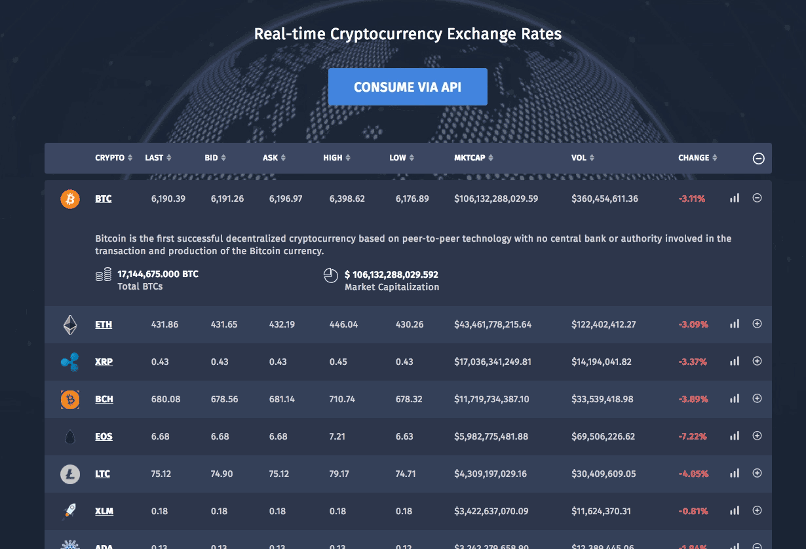Expand the XRP row details
This screenshot has height=549, width=806.
tap(757, 361)
